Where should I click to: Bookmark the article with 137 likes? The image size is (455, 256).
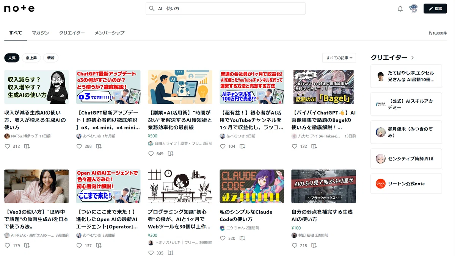click(x=99, y=245)
